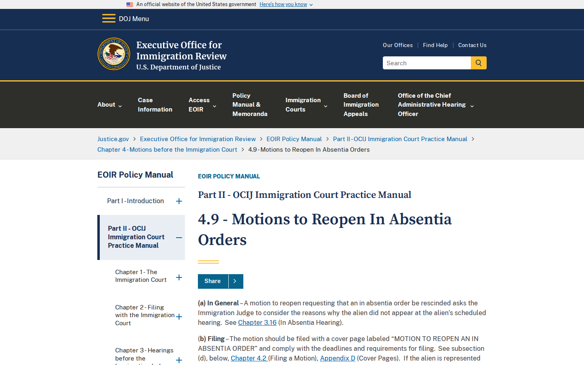Go to Justice.gov breadcrumb
This screenshot has height=365, width=584.
[113, 139]
